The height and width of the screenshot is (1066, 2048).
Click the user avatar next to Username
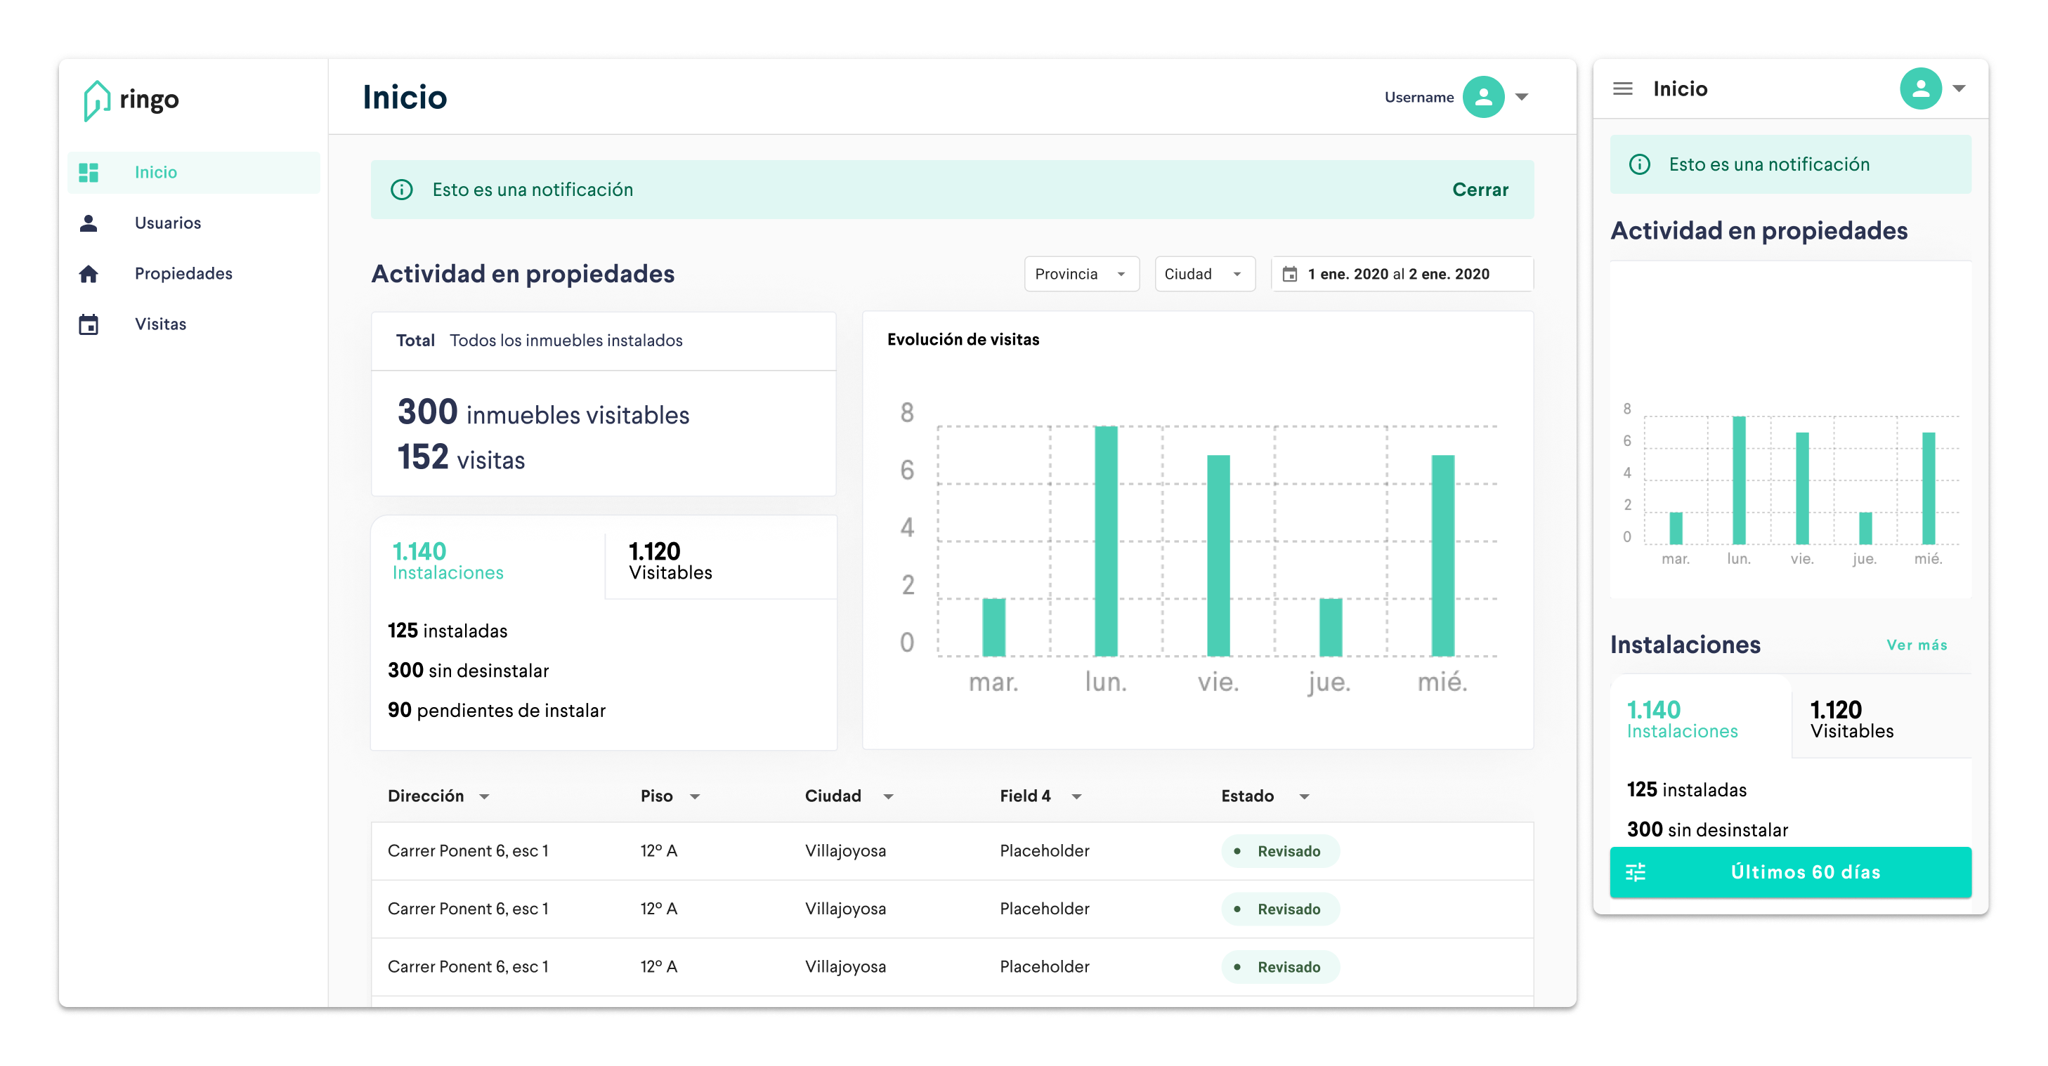click(x=1482, y=97)
